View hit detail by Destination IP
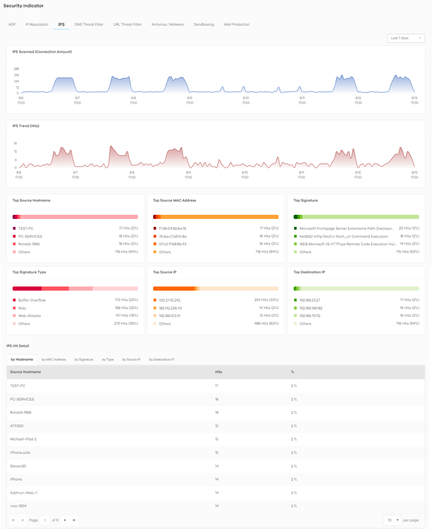The image size is (432, 529). pyautogui.click(x=162, y=360)
